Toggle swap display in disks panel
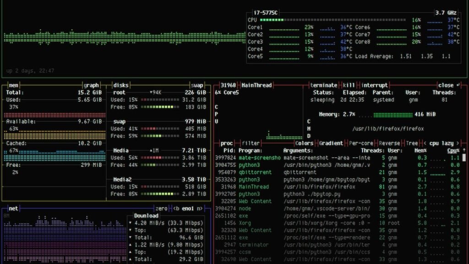This screenshot has height=264, width=469. 197,85
